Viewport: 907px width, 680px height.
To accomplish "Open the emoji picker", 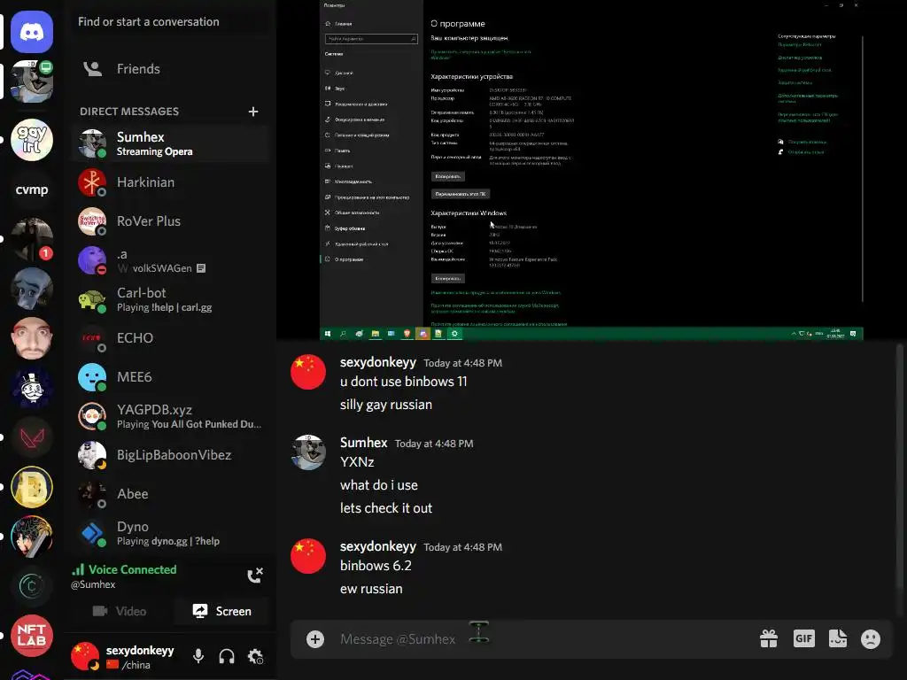I will (x=871, y=639).
